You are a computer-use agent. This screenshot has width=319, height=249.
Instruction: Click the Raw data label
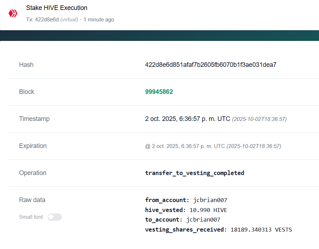tap(32, 200)
